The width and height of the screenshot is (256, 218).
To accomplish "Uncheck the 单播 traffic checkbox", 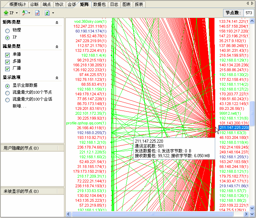I will click(x=7, y=55).
